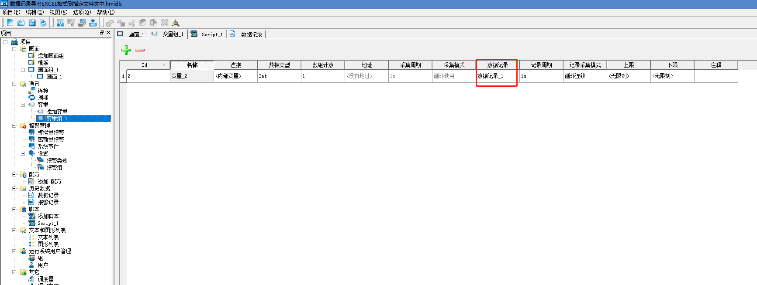This screenshot has width=757, height=285.
Task: Open 模版 in project tree
Action: tap(43, 63)
